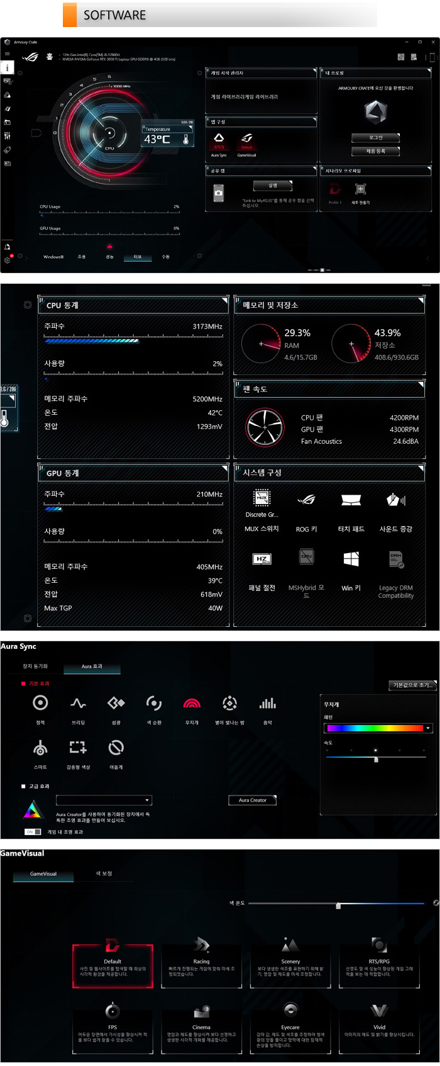440x1066 pixels.
Task: Switch off the 게임 내 조명 효과 ON toggle
Action: pyautogui.click(x=33, y=832)
